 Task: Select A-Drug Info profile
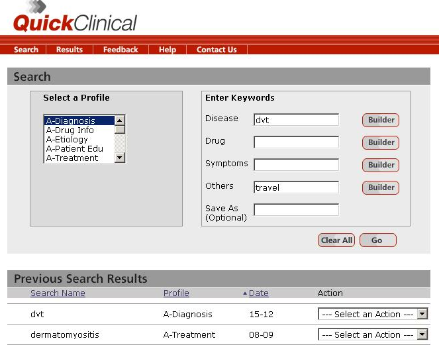coord(70,130)
